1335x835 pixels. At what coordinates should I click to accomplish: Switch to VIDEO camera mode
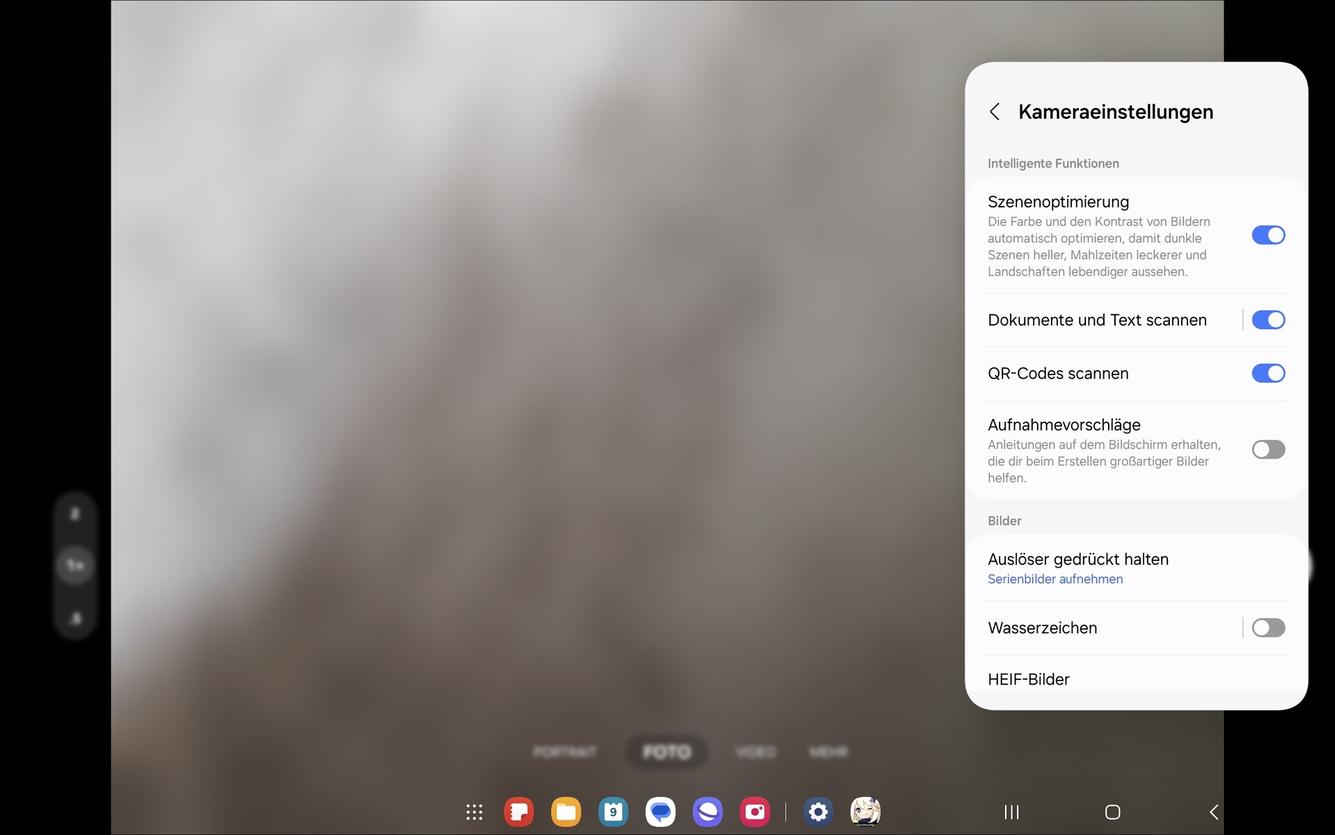(755, 752)
